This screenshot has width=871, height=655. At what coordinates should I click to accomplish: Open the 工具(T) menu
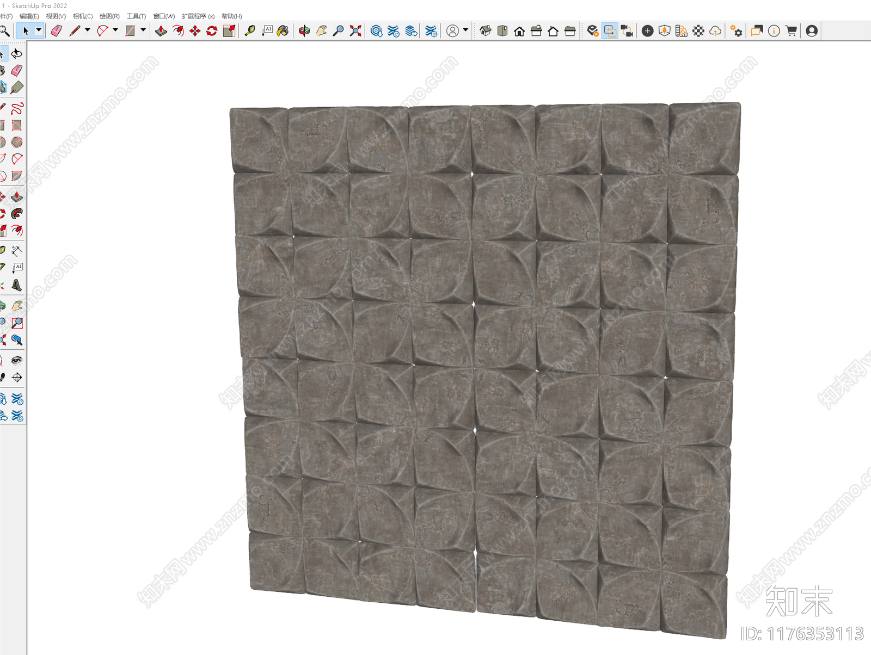click(136, 16)
